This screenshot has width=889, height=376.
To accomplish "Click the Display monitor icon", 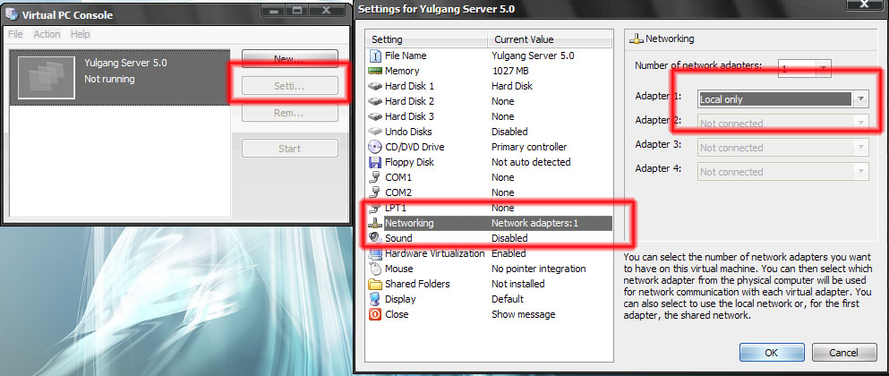I will [x=375, y=299].
